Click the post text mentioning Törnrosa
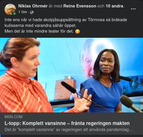 (x=66, y=20)
